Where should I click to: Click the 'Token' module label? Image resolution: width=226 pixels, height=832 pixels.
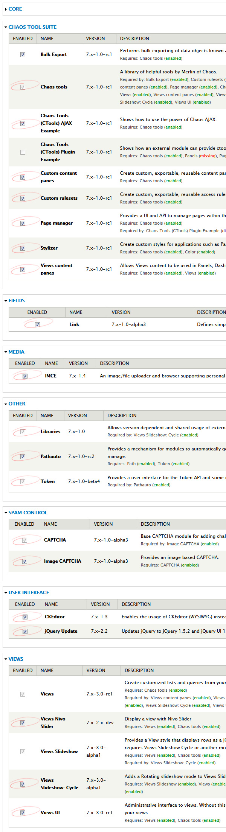[x=47, y=481]
